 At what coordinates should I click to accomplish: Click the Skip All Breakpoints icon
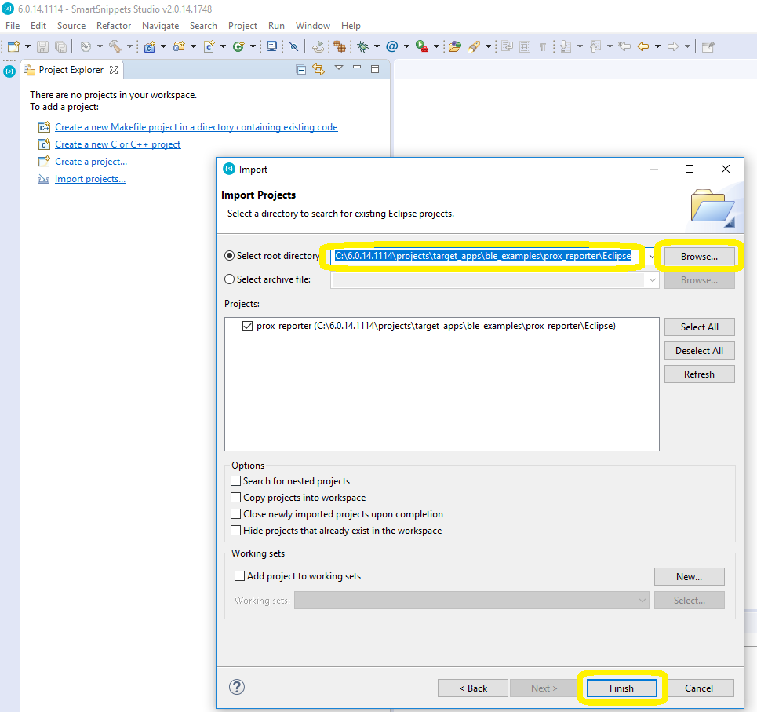coord(293,46)
